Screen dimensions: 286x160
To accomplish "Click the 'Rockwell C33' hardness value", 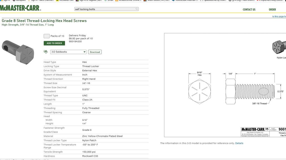I will (x=90, y=156).
